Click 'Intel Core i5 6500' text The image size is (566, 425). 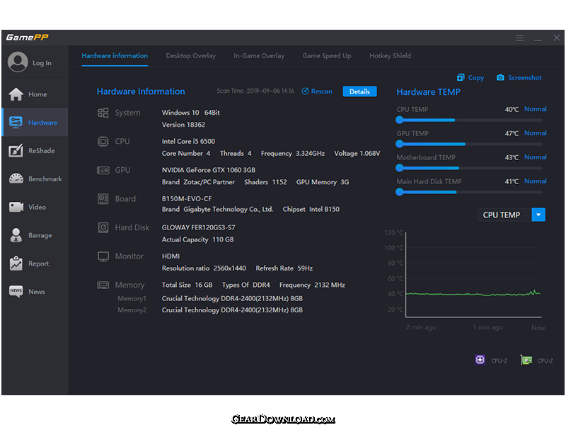188,141
